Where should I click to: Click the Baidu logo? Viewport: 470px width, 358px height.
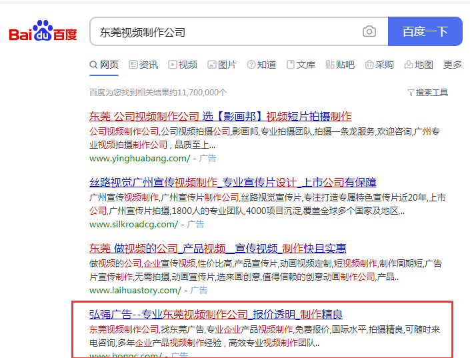[x=43, y=31]
